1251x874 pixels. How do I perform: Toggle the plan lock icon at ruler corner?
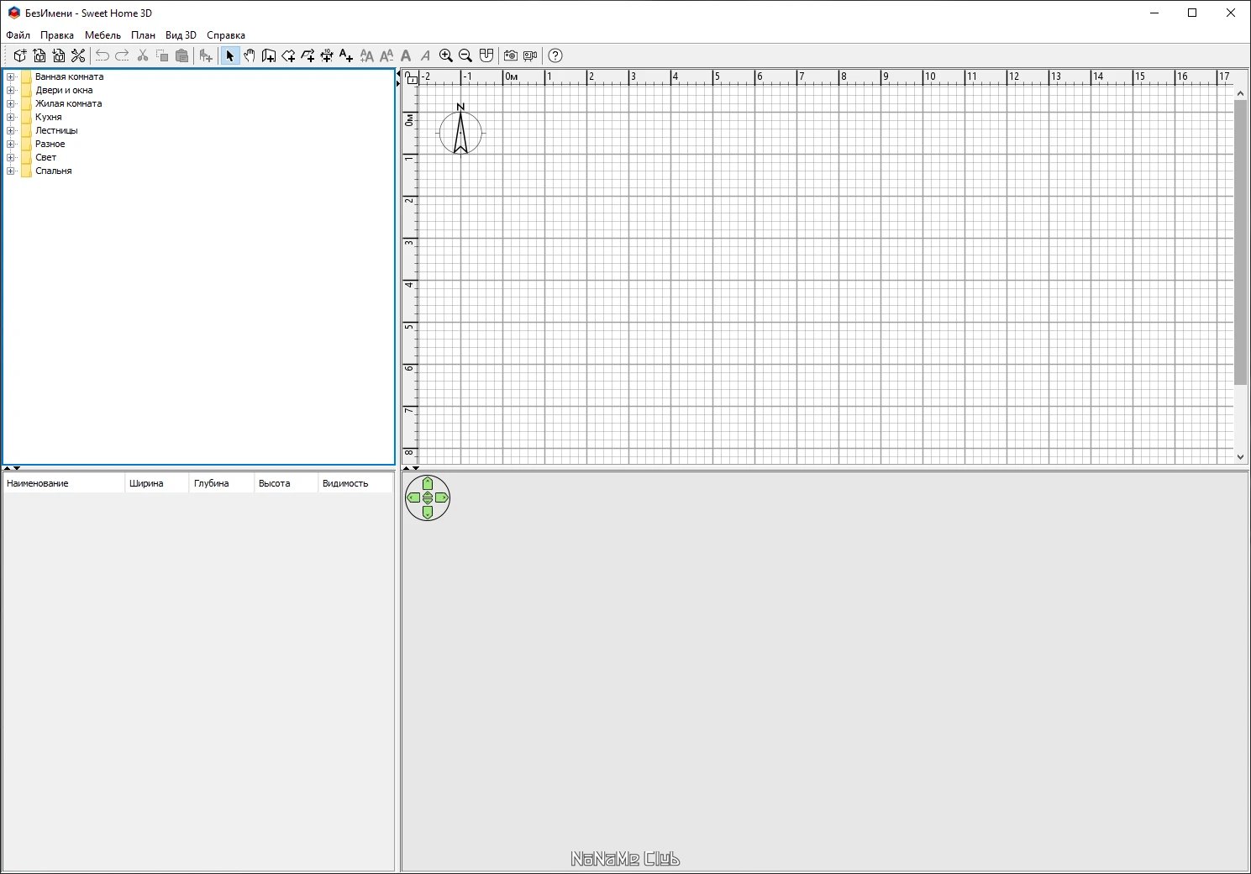pyautogui.click(x=411, y=77)
